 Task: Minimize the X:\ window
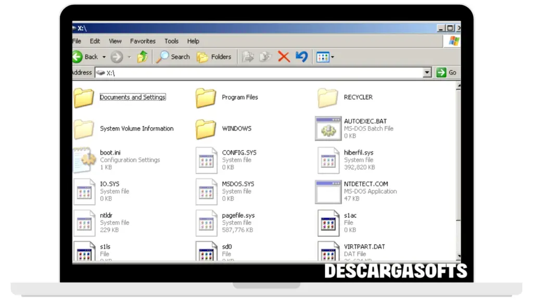pos(441,28)
